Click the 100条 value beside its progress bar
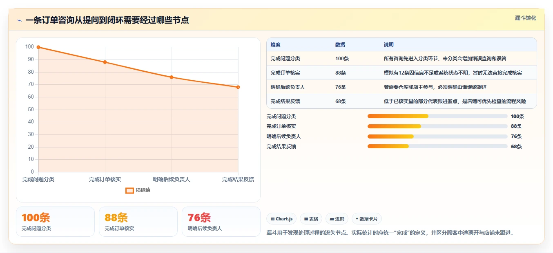This screenshot has height=253, width=553. pyautogui.click(x=517, y=117)
